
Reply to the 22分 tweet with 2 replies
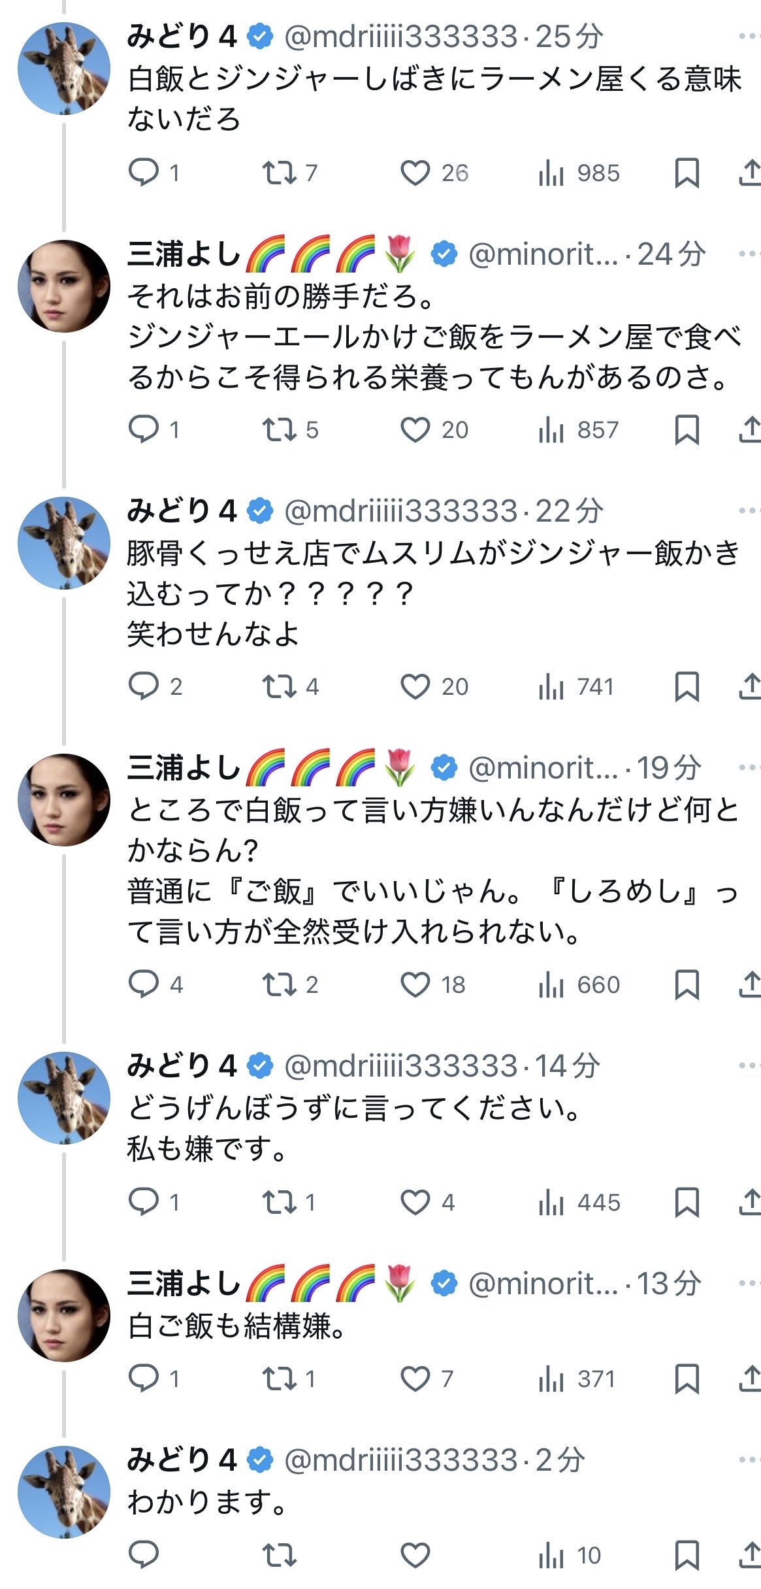[x=144, y=686]
